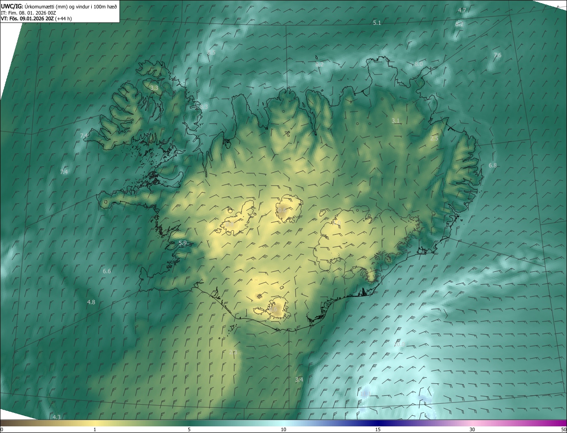Click the color scale tick label 0
Image resolution: width=567 pixels, height=433 pixels.
pos(2,429)
